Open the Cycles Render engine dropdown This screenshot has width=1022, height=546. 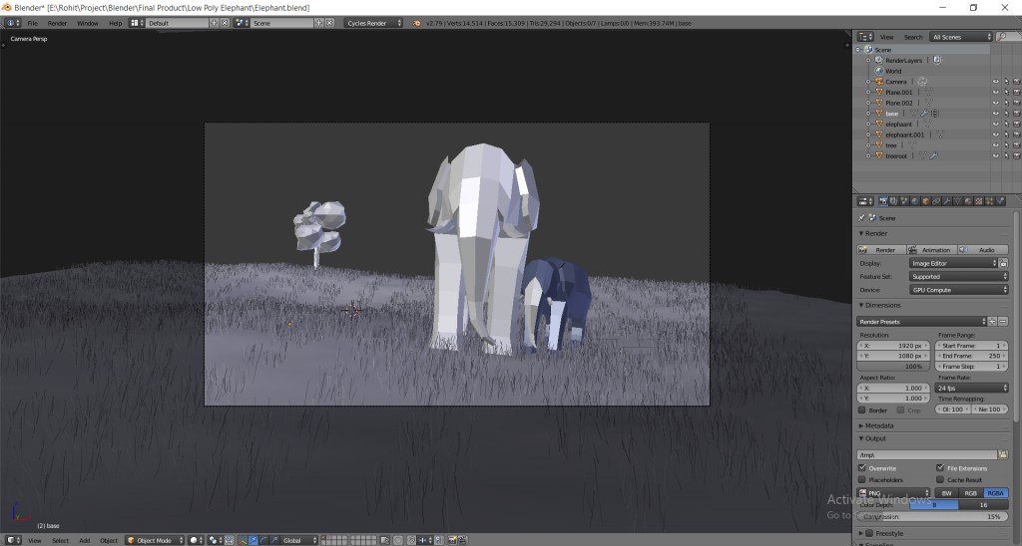pyautogui.click(x=373, y=22)
